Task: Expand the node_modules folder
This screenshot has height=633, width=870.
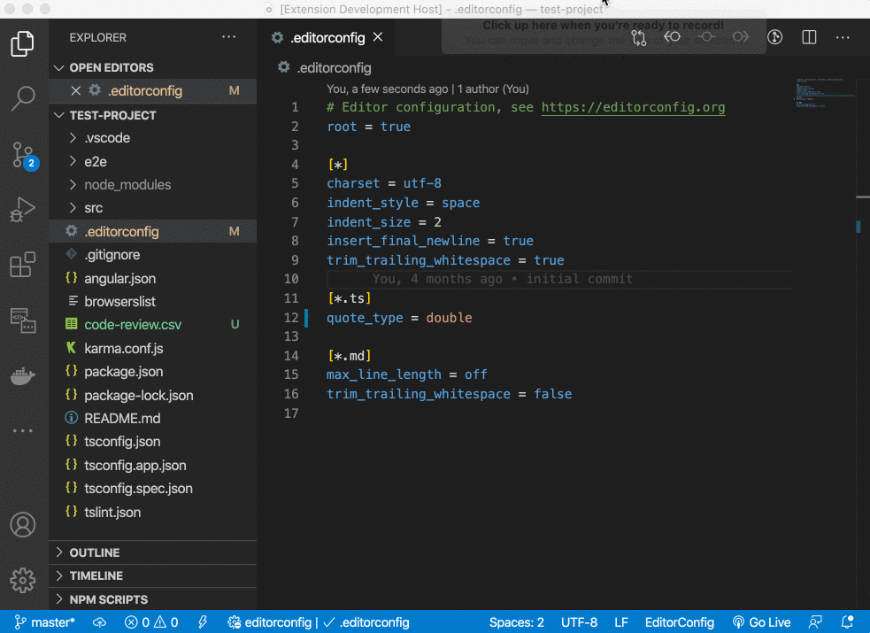Action: [x=152, y=185]
